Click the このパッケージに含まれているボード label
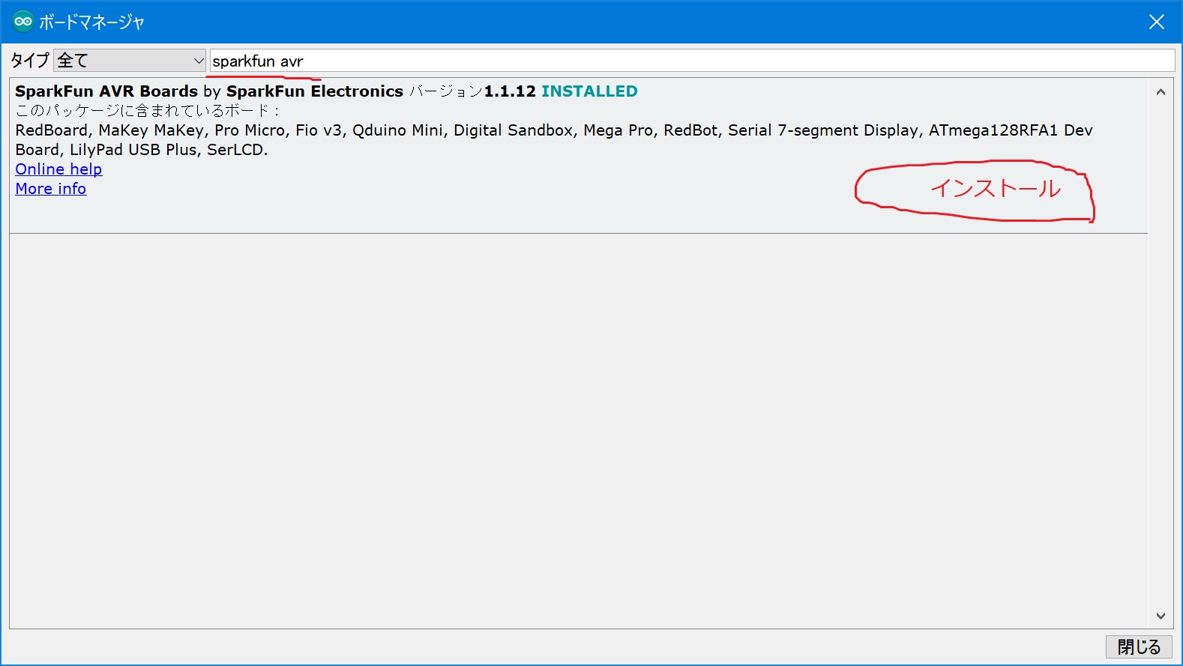Screen dimensions: 1183x666 point(148,111)
